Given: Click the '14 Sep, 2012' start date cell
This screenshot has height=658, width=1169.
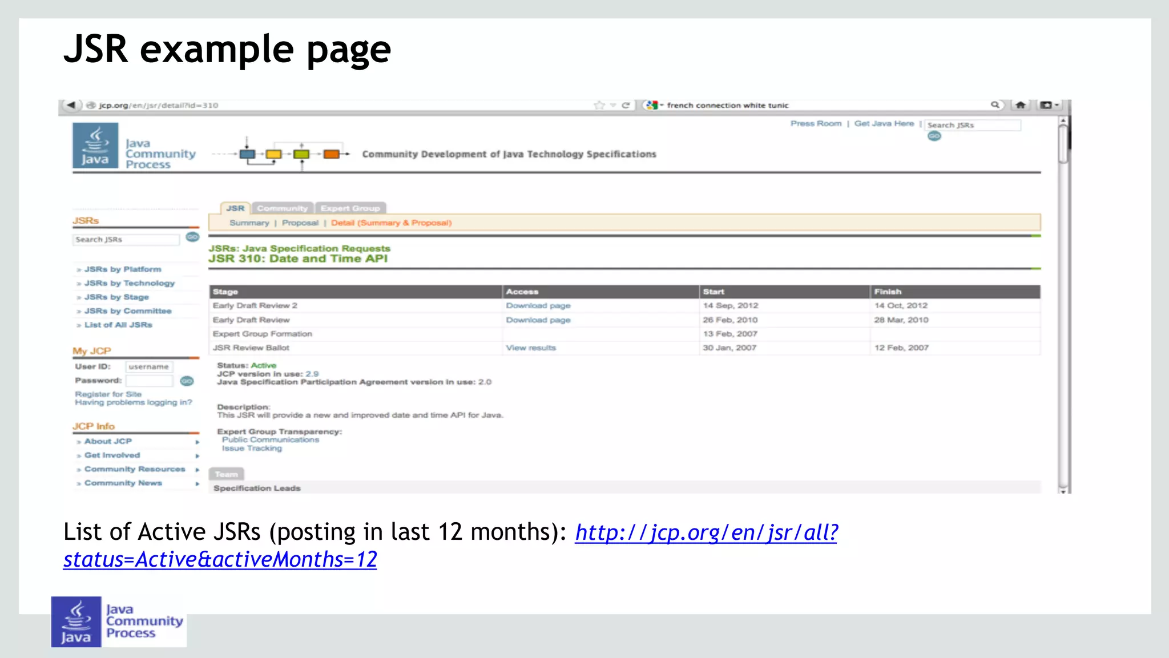Looking at the screenshot, I should 785,305.
